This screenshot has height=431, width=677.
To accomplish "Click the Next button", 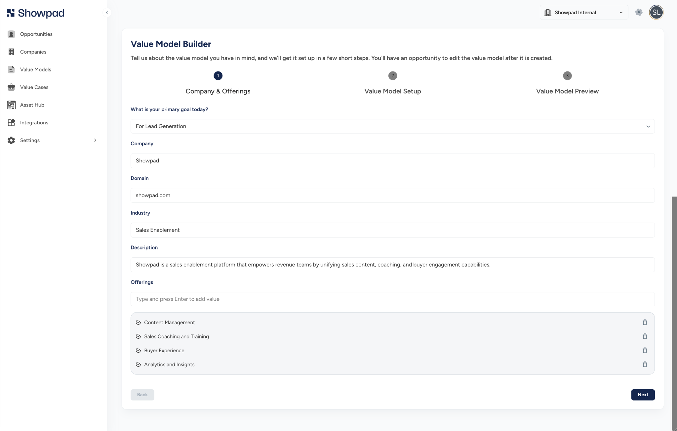I will coord(643,395).
